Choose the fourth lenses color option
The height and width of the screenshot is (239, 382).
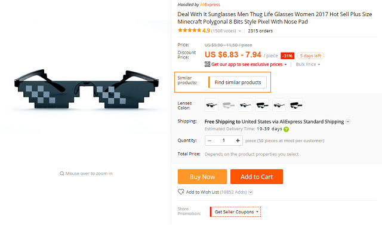click(262, 105)
